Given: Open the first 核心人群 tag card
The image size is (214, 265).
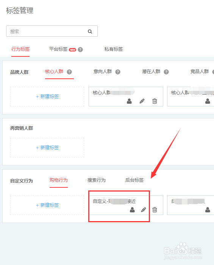Looking at the screenshot, I should tap(126, 97).
